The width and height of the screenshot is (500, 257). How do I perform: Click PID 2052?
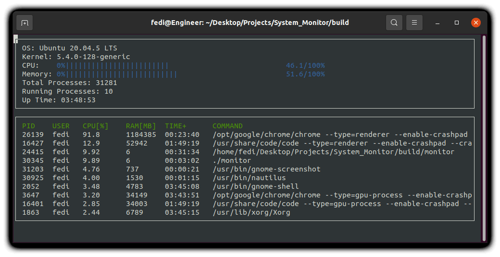[31, 186]
